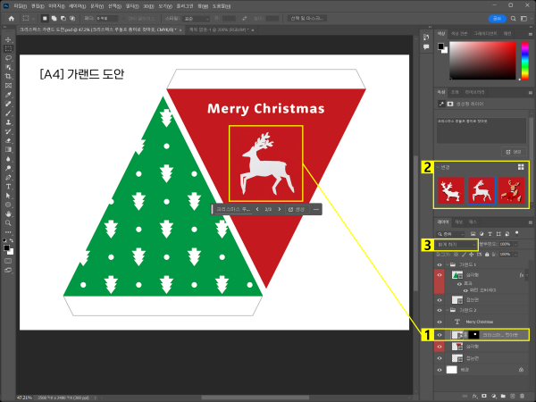
Task: Click the hue spectrum slider
Action: pos(524,61)
